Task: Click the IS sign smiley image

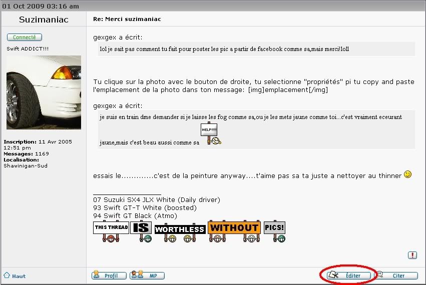Action: point(141,231)
